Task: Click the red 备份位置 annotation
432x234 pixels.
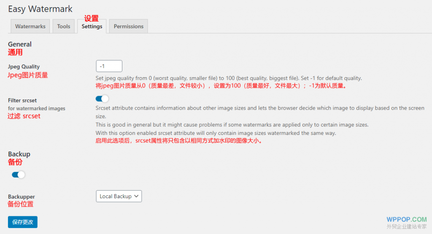Action: [x=21, y=204]
